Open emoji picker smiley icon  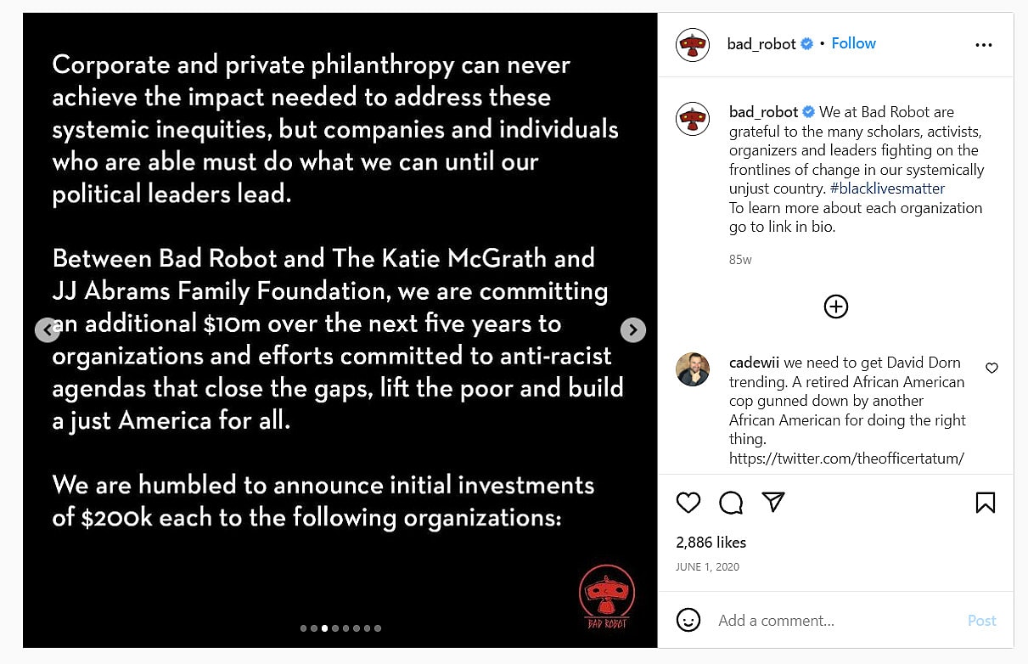tap(688, 620)
